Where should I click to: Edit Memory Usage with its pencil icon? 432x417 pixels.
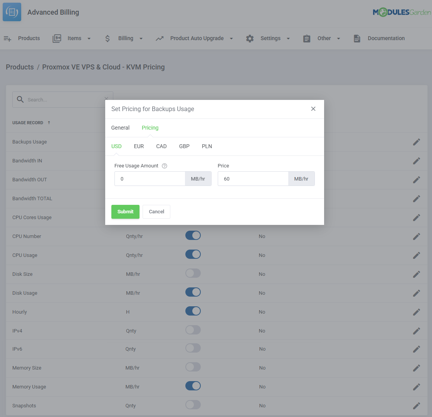click(x=416, y=387)
